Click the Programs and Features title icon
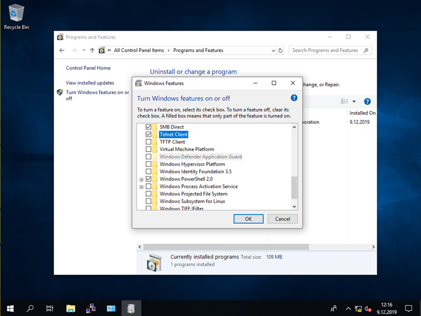The height and width of the screenshot is (316, 421). (x=60, y=37)
